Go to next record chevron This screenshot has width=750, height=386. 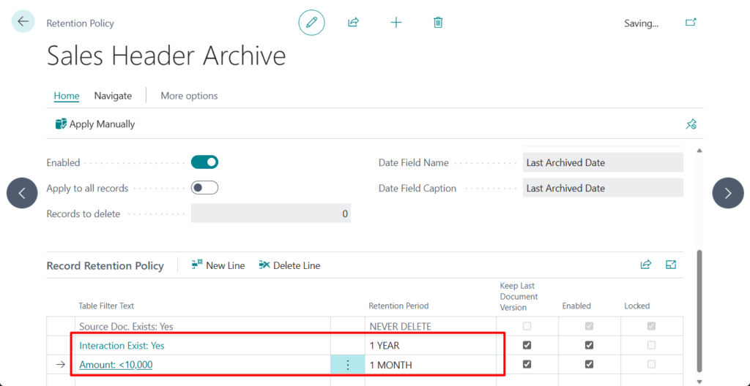[728, 193]
